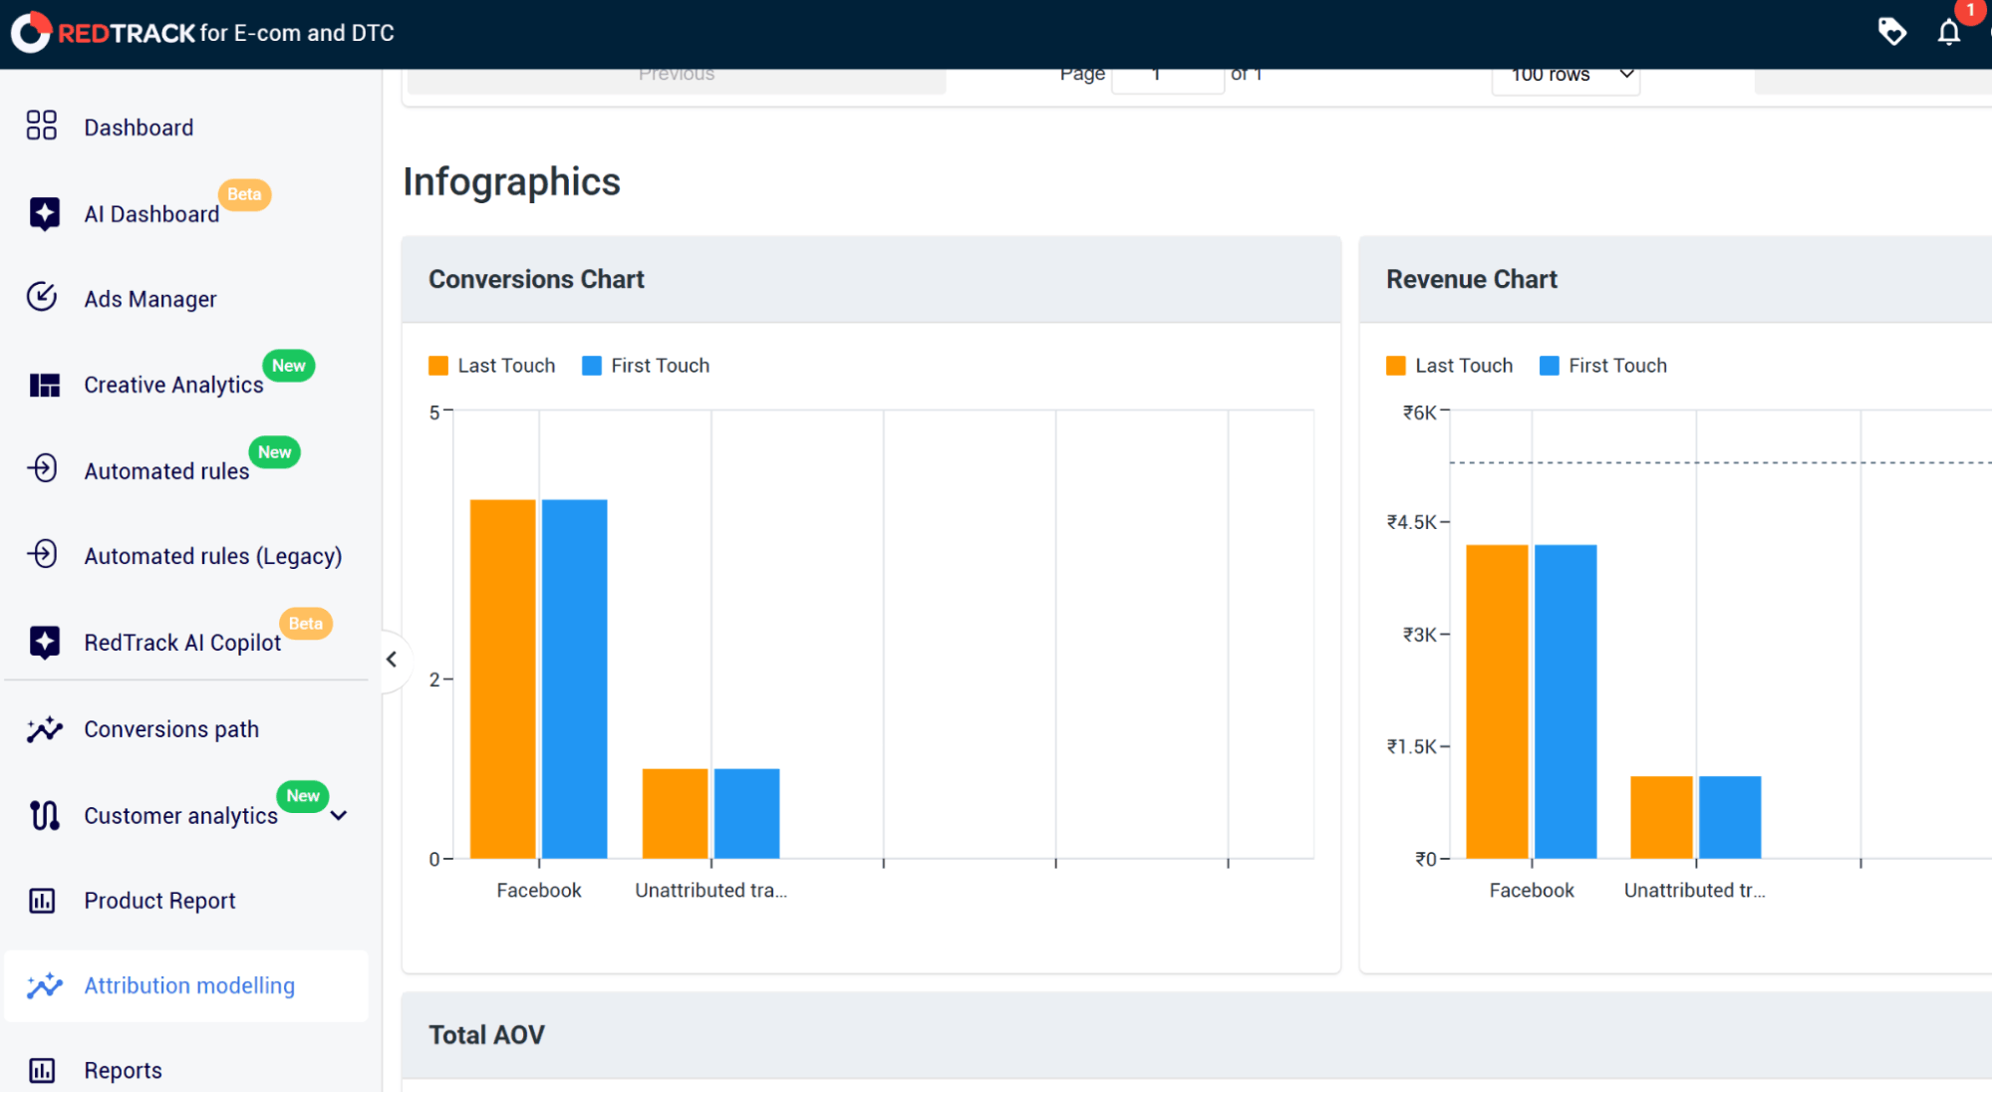The width and height of the screenshot is (1992, 1093).
Task: Open RedTrack AI Copilot
Action: click(182, 643)
